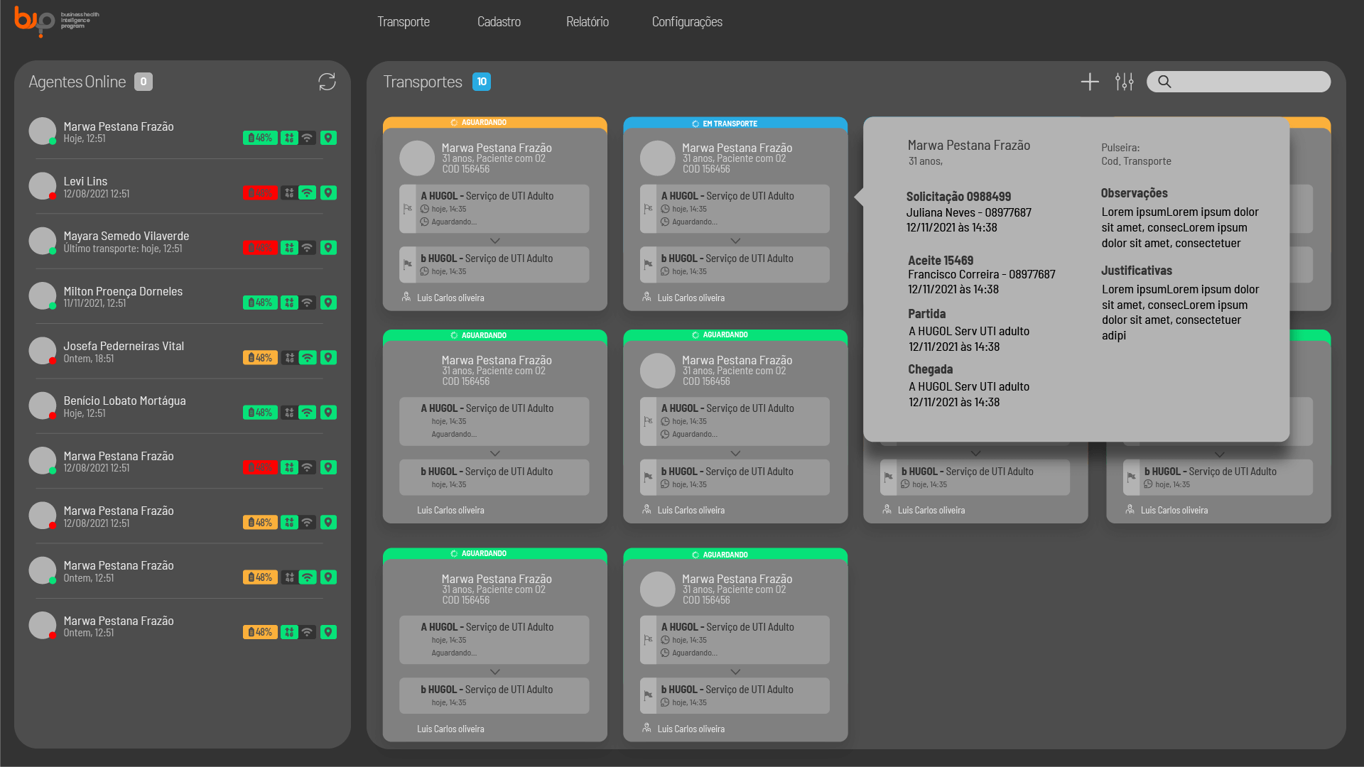1364x767 pixels.
Task: Click Josefa Pederneiras Vital orange battery badge
Action: point(260,358)
